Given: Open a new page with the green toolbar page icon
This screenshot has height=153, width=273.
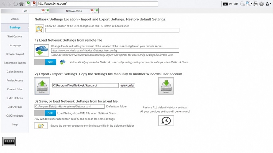Looking at the screenshot, I should tap(28, 3).
